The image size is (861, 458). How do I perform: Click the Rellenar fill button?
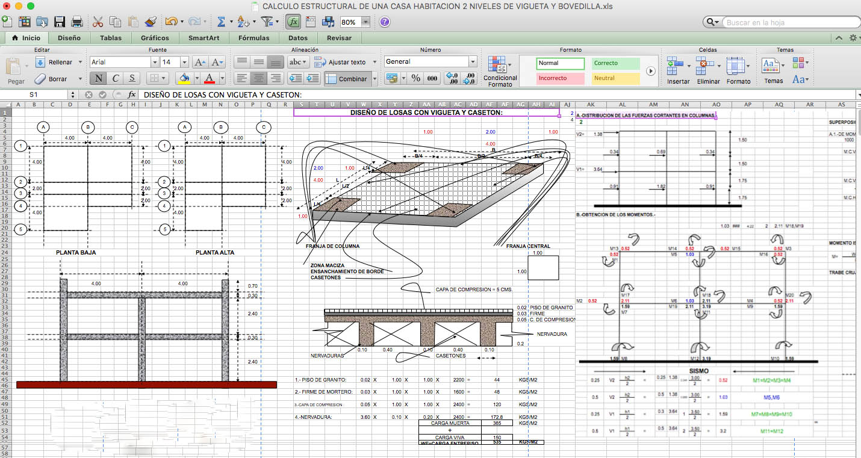click(x=54, y=62)
